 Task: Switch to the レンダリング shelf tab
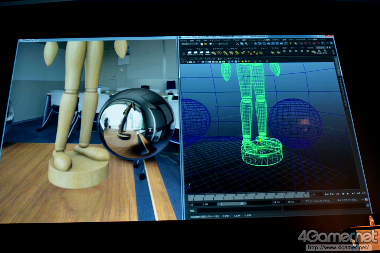(232, 49)
